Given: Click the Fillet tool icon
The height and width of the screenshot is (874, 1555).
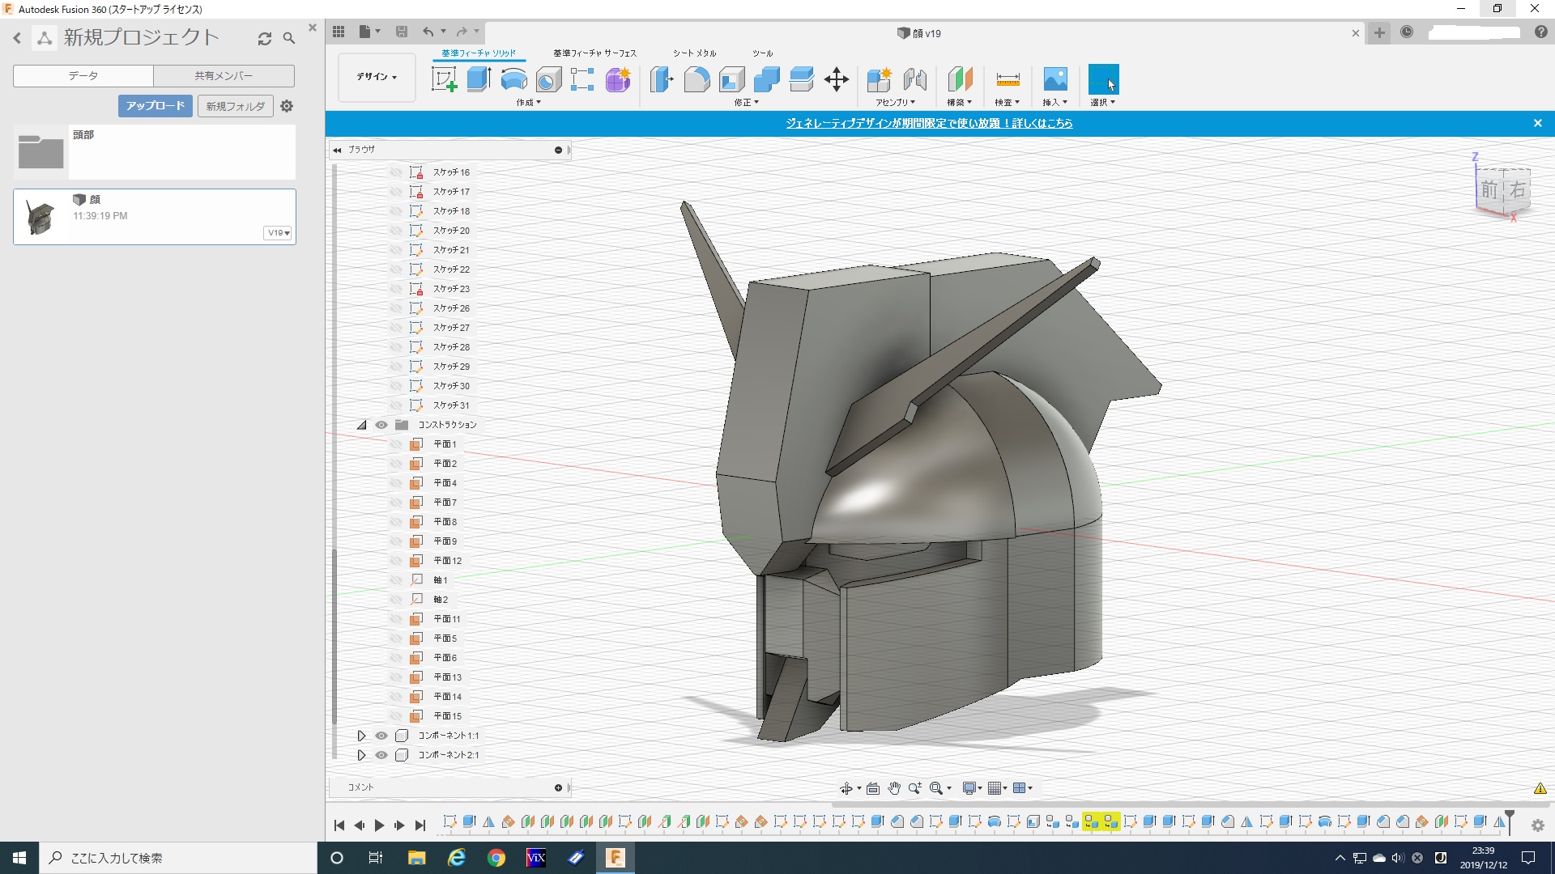Looking at the screenshot, I should click(697, 79).
